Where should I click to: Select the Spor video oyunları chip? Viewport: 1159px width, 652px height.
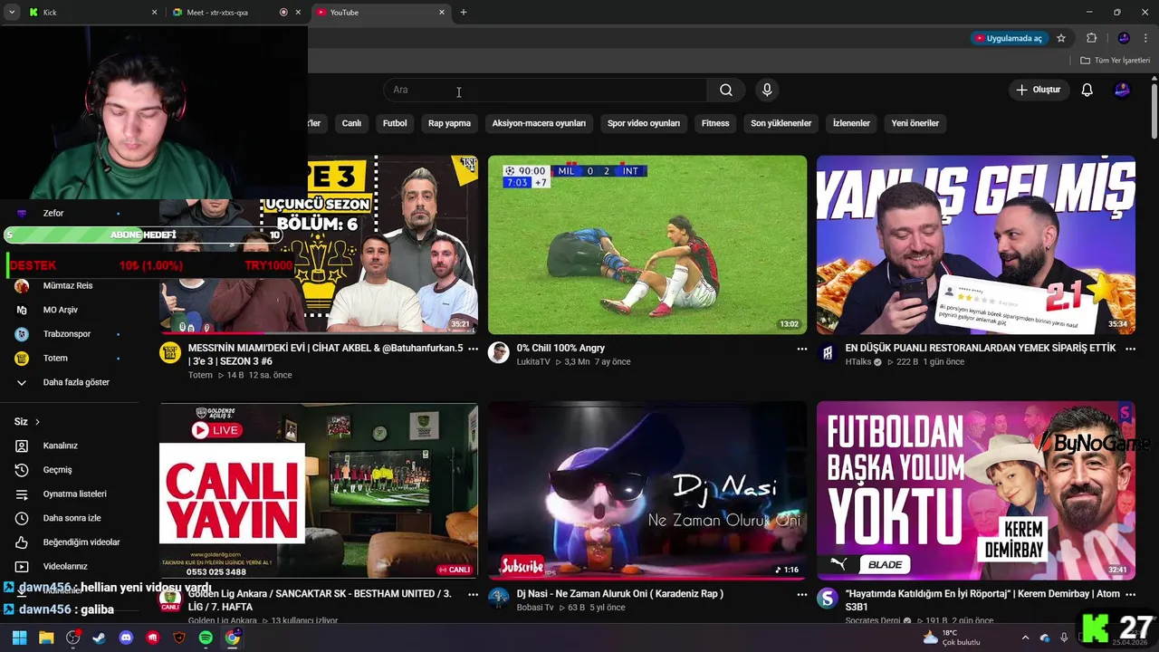tap(644, 123)
